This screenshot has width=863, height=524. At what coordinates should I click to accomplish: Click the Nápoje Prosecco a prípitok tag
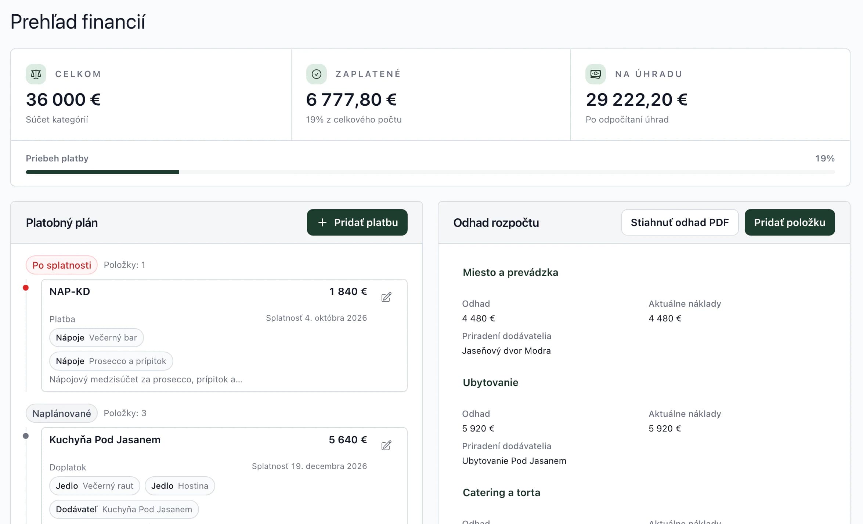tap(111, 361)
